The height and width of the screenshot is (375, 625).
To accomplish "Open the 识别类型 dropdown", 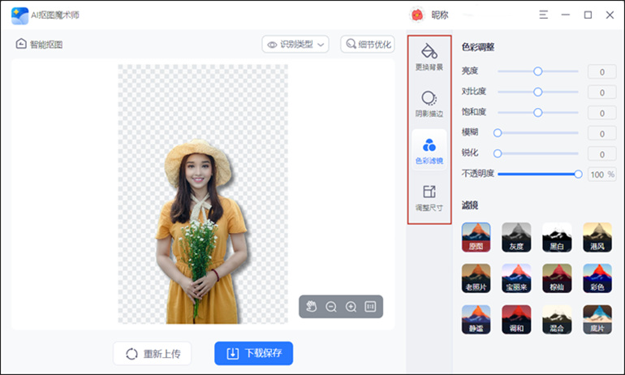I will [295, 44].
